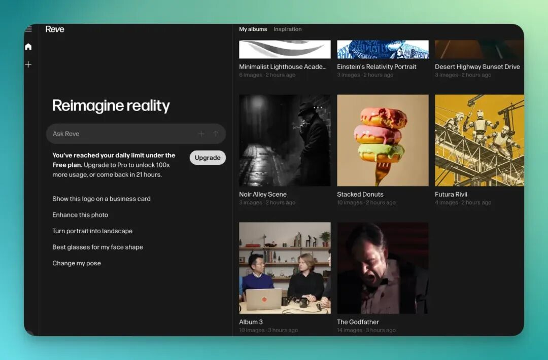Image resolution: width=548 pixels, height=360 pixels.
Task: Choose the 'Enhance this photo' suggestion
Action: click(80, 215)
